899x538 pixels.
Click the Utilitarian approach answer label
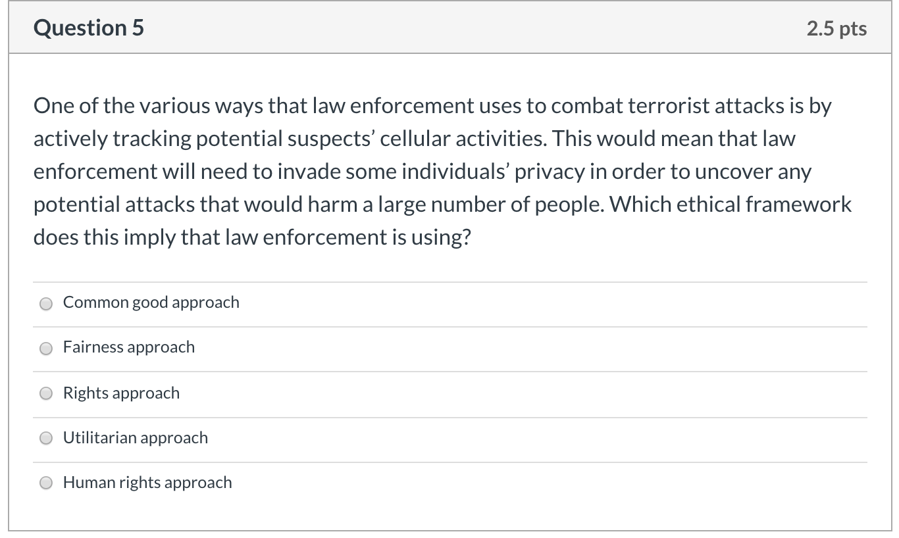tap(136, 437)
